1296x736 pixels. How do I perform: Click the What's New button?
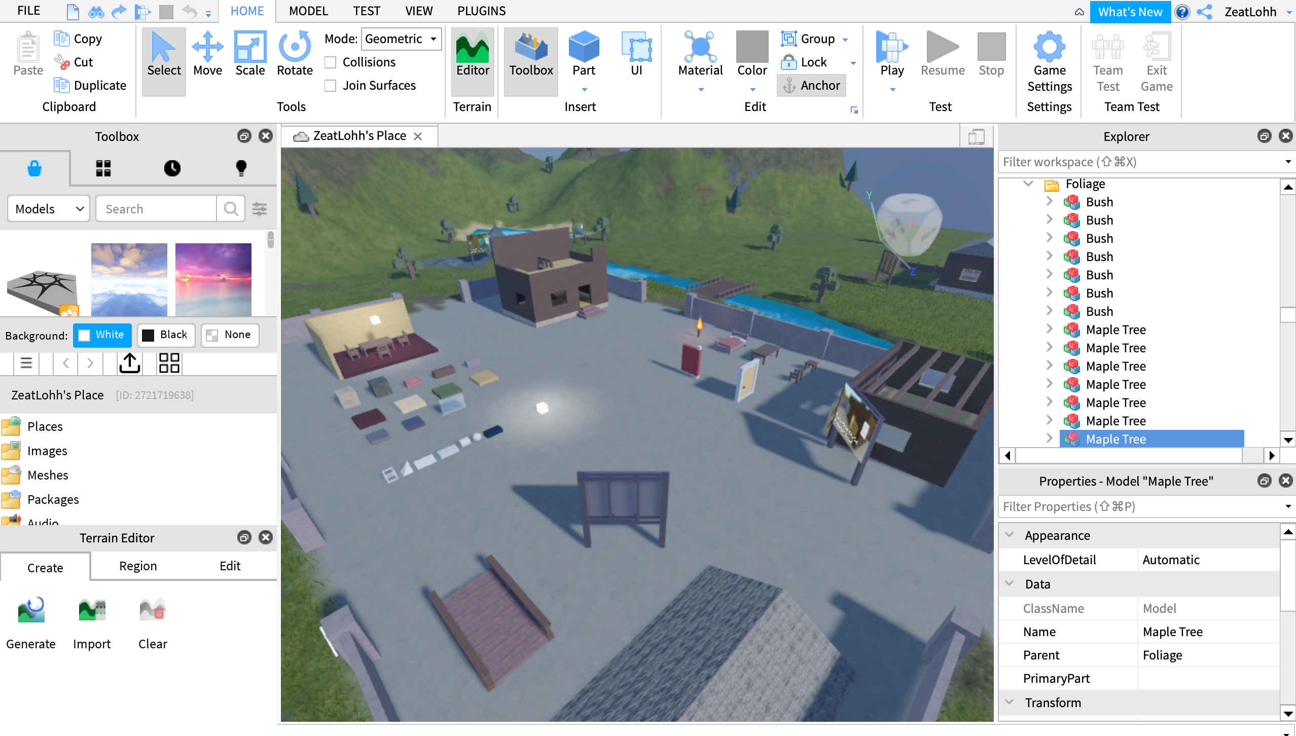pos(1130,12)
